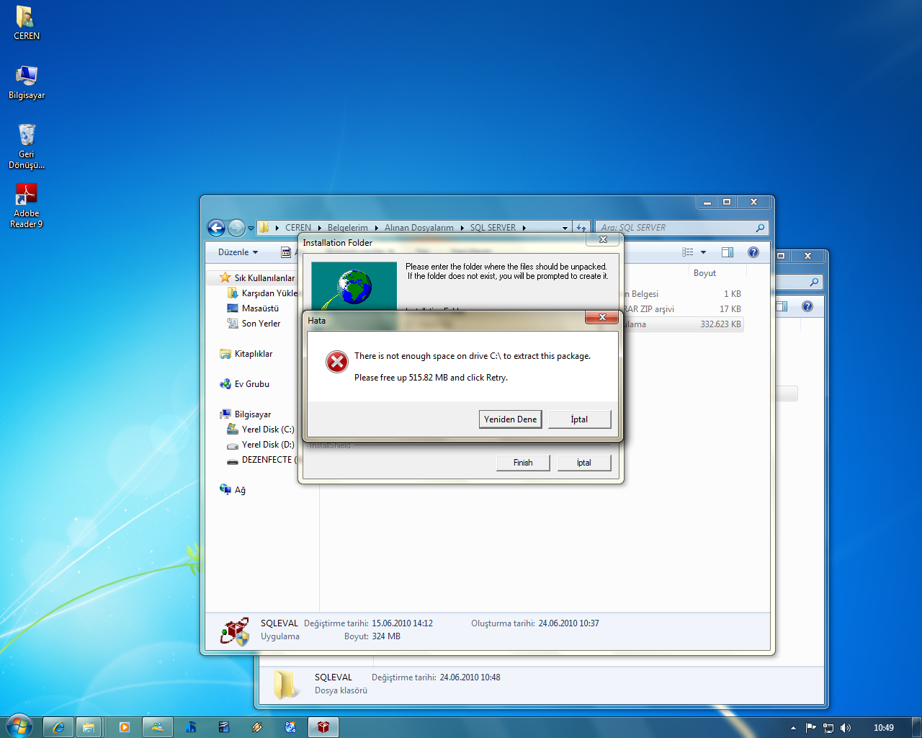Viewport: 922px width, 738px height.
Task: Select the 1 KB Belgesi row
Action: (x=682, y=294)
